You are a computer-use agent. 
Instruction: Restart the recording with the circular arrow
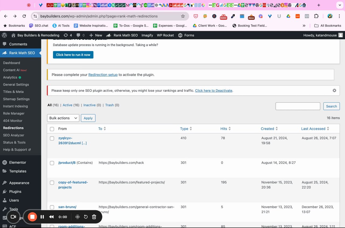(x=86, y=217)
